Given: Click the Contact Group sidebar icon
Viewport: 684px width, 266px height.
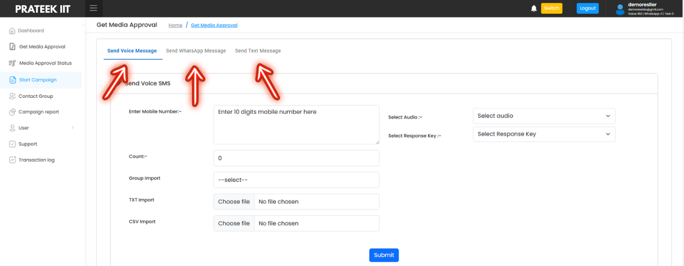Looking at the screenshot, I should click(13, 96).
